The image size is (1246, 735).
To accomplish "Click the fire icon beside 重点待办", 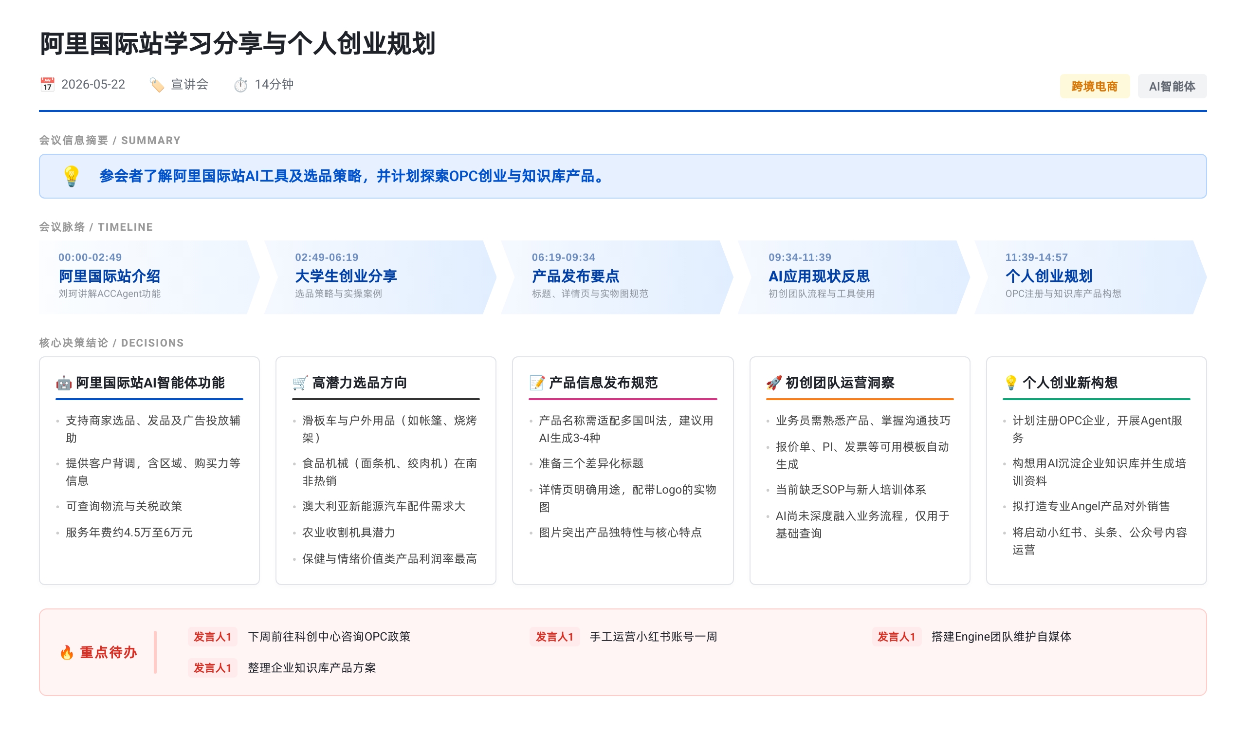I will [67, 653].
